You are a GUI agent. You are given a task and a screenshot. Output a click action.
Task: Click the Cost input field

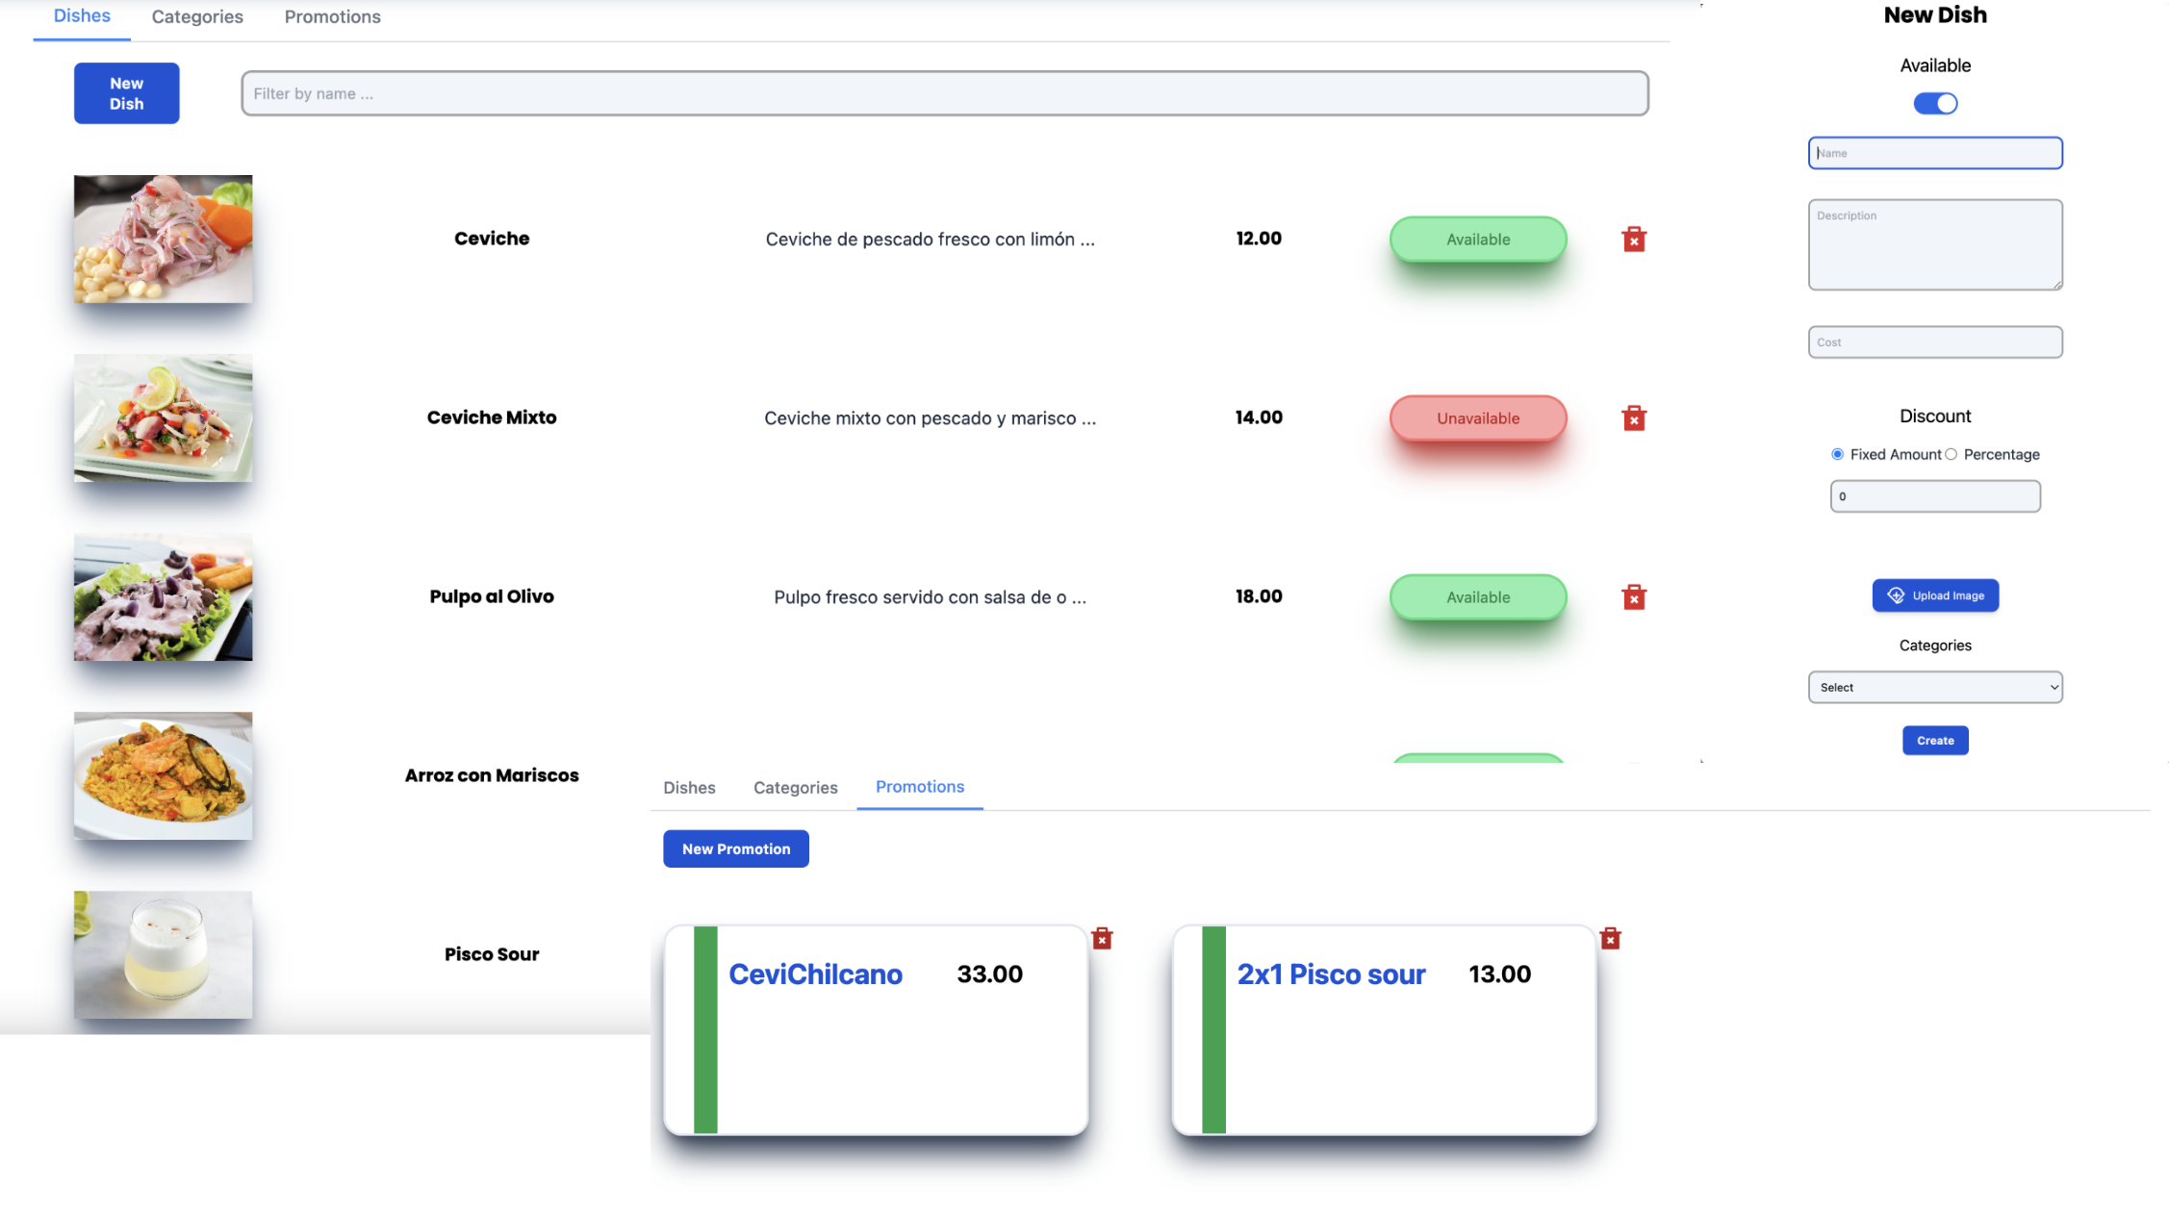tap(1935, 341)
